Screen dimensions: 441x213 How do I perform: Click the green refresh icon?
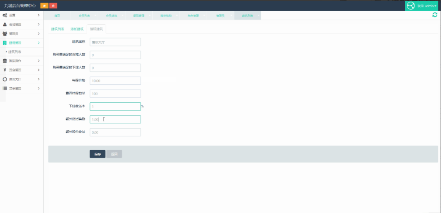coord(435,15)
